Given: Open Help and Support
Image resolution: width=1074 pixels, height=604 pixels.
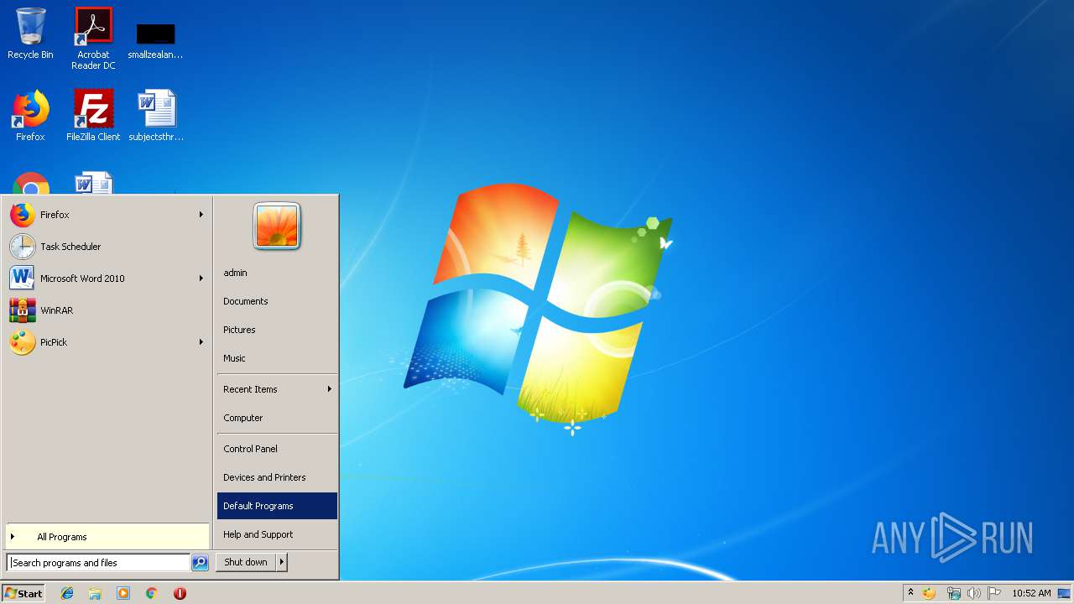Looking at the screenshot, I should tap(277, 534).
